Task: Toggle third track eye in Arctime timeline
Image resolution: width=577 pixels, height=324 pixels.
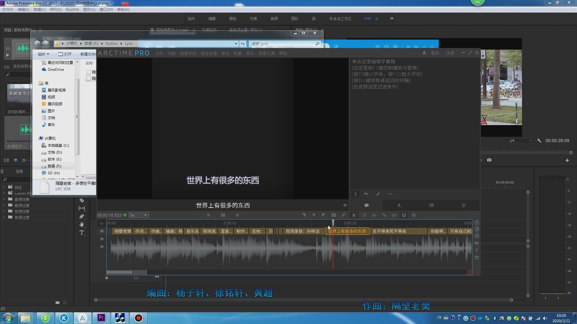Action: pos(102,247)
